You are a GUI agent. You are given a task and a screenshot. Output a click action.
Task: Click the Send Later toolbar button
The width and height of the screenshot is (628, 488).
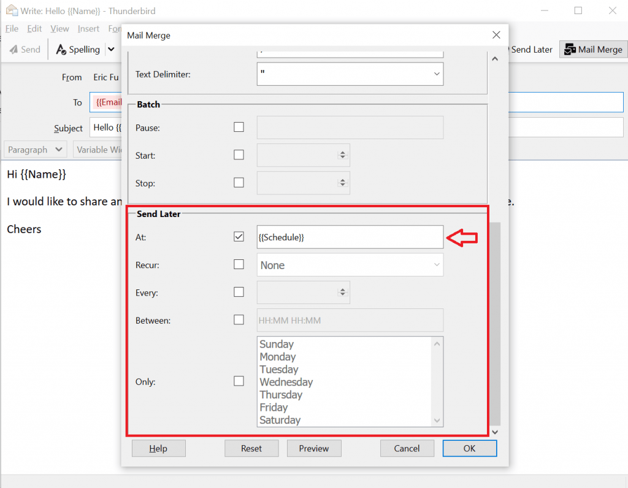tap(529, 50)
